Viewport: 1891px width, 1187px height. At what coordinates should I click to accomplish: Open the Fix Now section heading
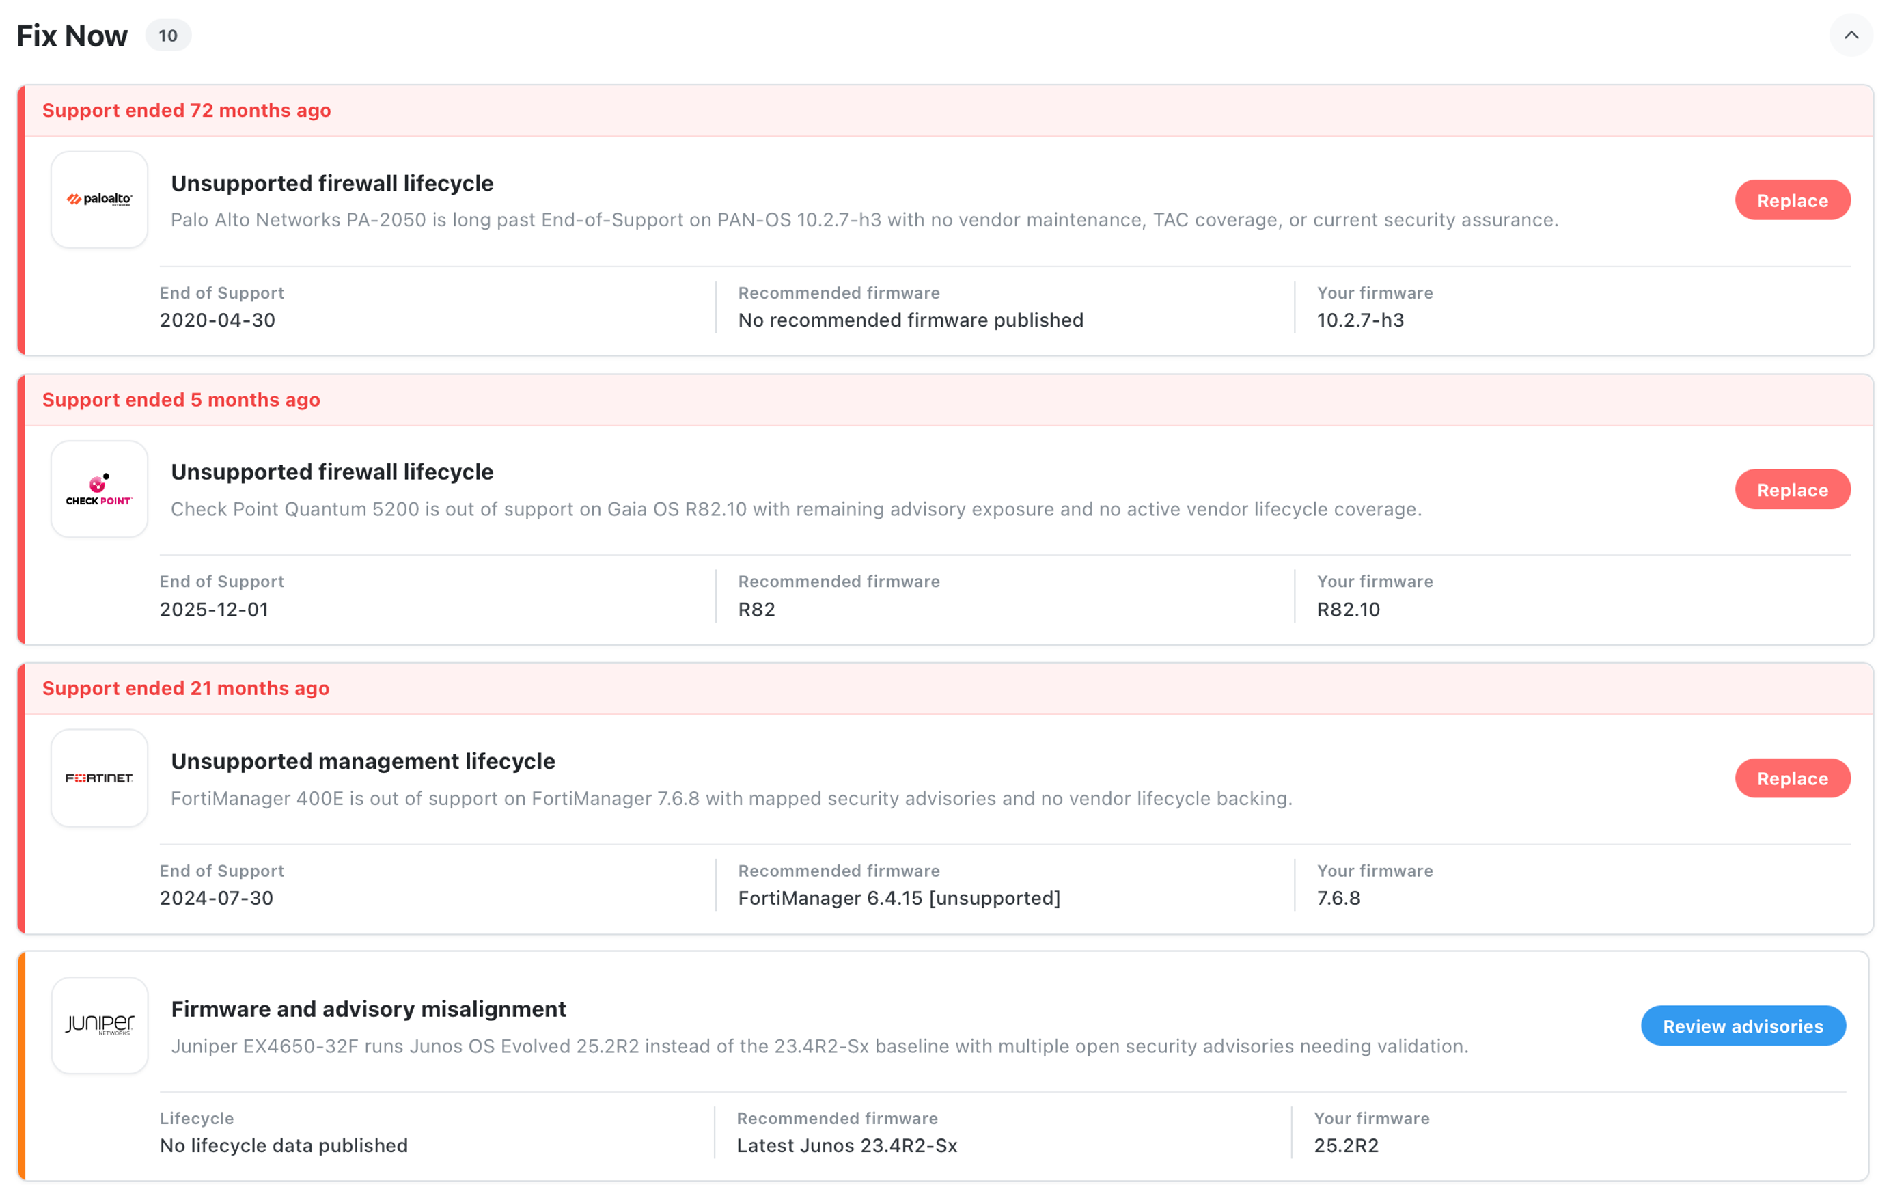[x=72, y=36]
